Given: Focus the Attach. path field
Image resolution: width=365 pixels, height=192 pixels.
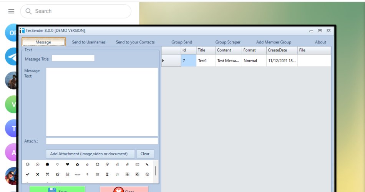Looking at the screenshot, I should [x=102, y=141].
